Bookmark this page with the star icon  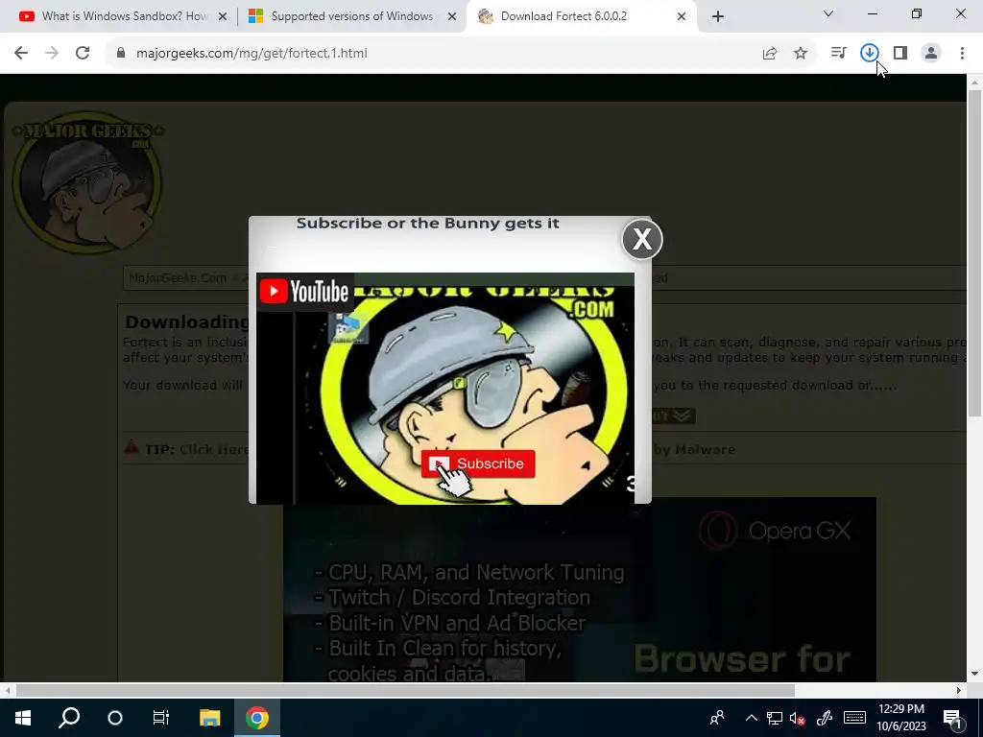[801, 54]
